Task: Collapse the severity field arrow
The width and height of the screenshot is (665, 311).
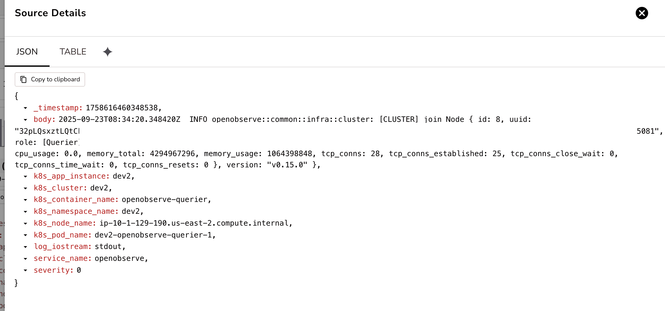Action: tap(25, 270)
